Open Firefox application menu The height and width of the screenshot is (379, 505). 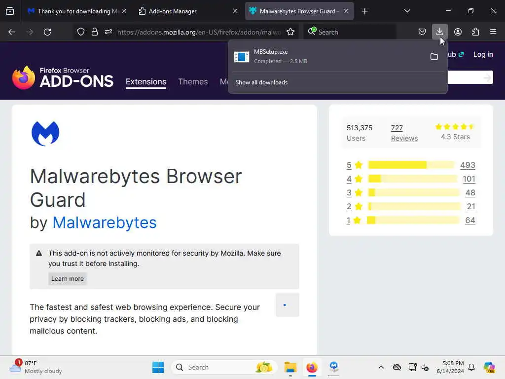coord(493,32)
